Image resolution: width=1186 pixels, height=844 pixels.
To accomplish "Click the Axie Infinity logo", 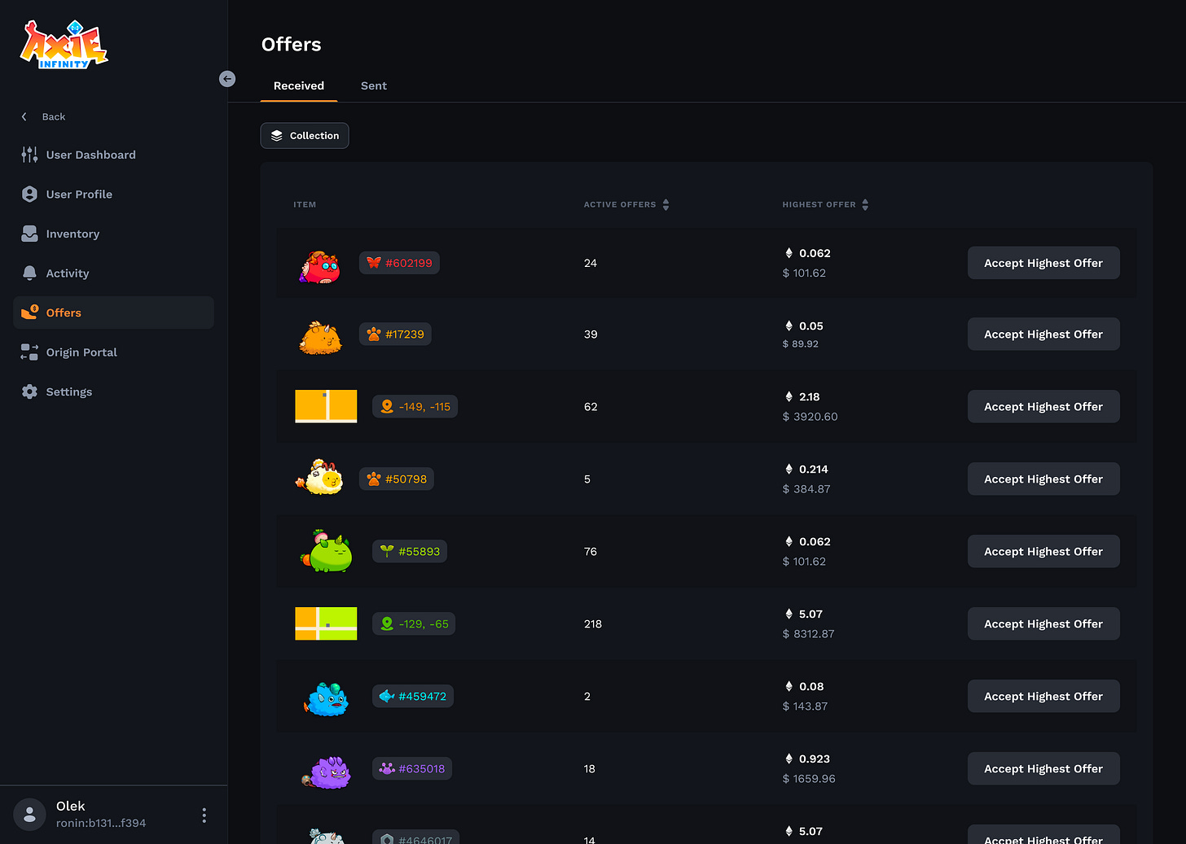I will point(64,44).
